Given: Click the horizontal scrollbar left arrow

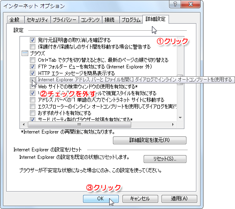Looking at the screenshot, I should pos(24,124).
